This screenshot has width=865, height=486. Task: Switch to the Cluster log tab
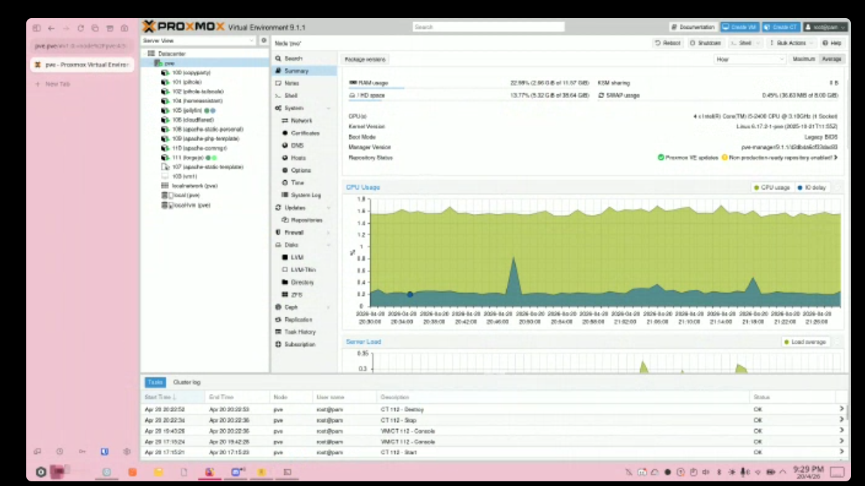186,382
